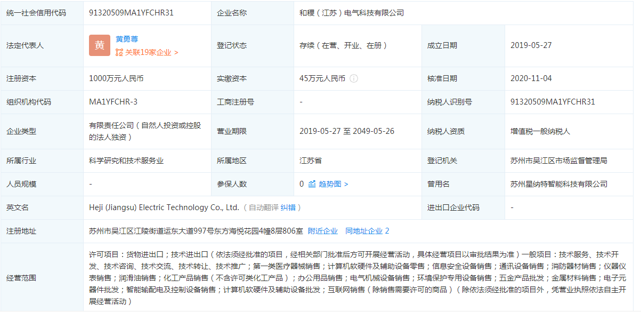Click the info icon beside 45万元人民币
This screenshot has width=641, height=312.
pyautogui.click(x=354, y=78)
